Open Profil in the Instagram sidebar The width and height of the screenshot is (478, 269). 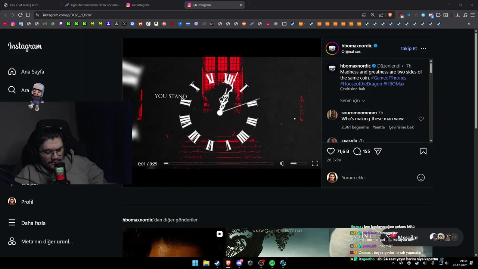[21, 202]
